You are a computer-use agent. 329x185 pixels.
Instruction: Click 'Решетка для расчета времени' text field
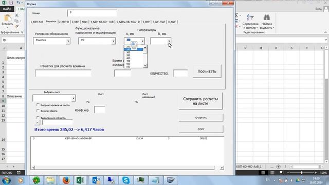point(63,73)
